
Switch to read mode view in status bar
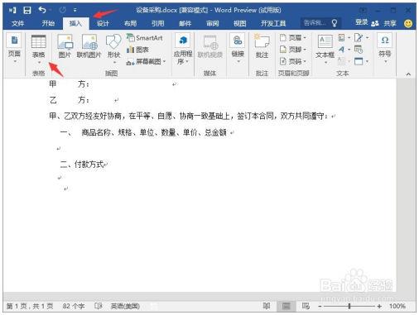click(x=267, y=306)
